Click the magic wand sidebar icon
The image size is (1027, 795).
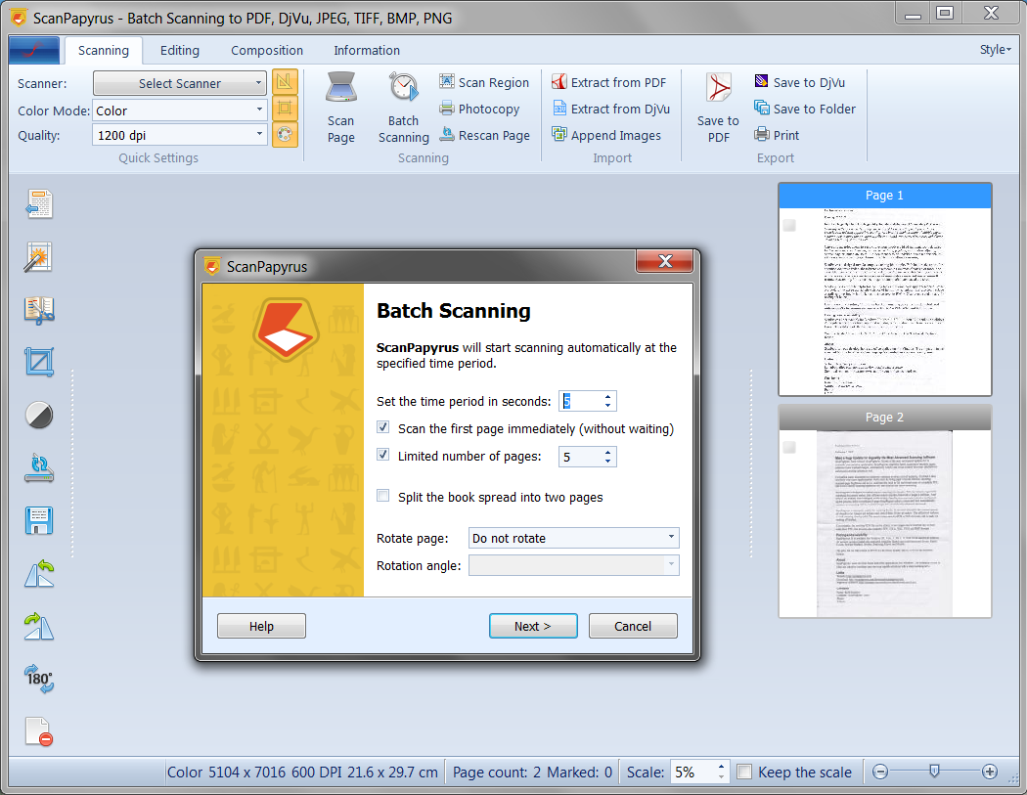tap(39, 257)
